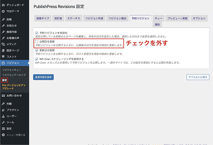
Task: Collapse sidebar via メニューを閉じる
Action: [15, 135]
